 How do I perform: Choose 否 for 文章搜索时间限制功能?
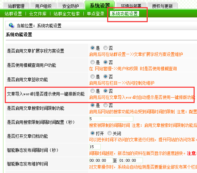point(105,105)
